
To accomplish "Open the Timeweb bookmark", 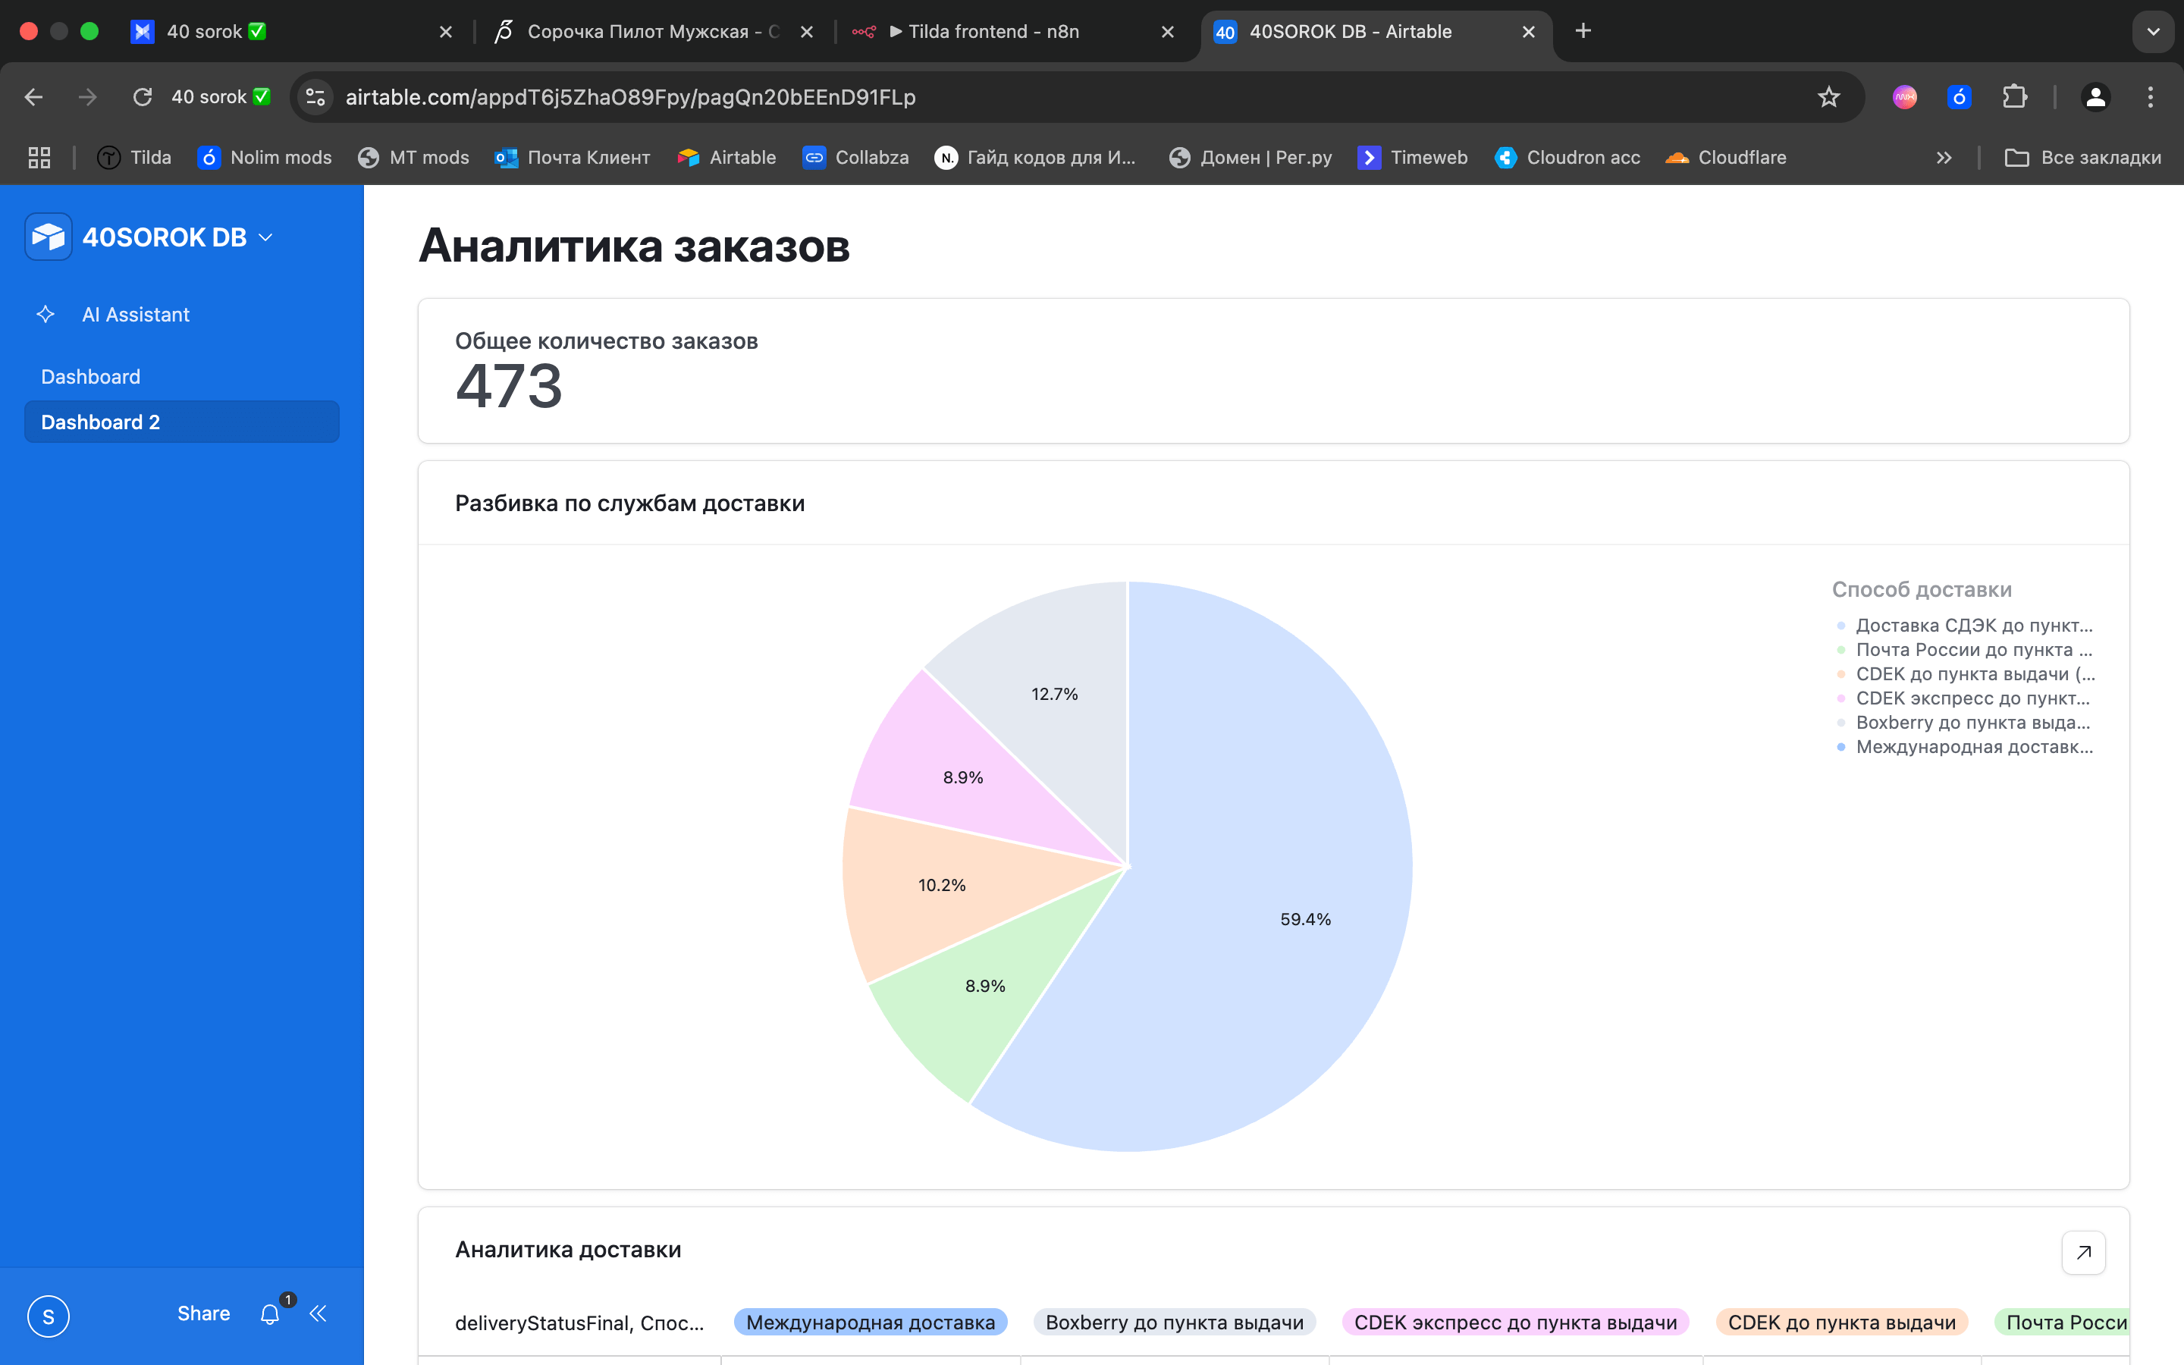I will pos(1412,157).
